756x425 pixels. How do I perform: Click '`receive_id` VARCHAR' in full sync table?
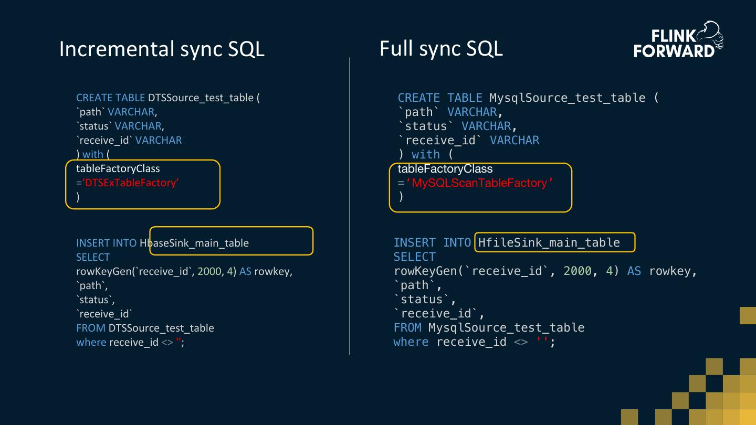click(x=468, y=141)
